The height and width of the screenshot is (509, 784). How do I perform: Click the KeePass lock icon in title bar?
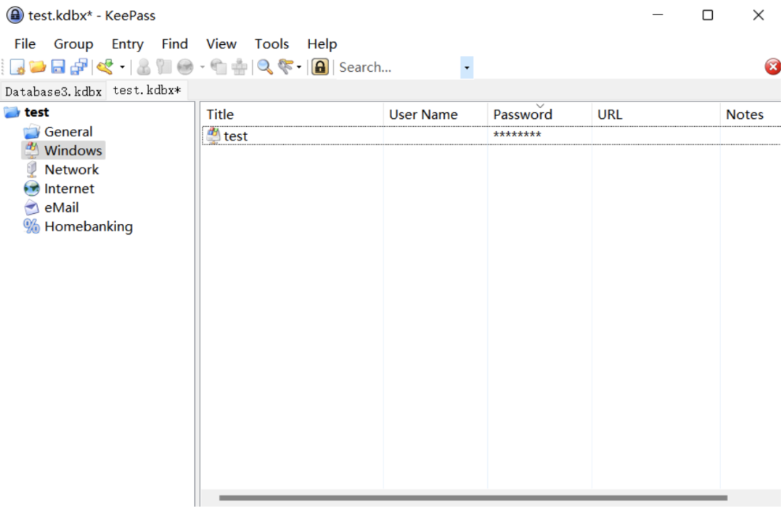(x=15, y=15)
